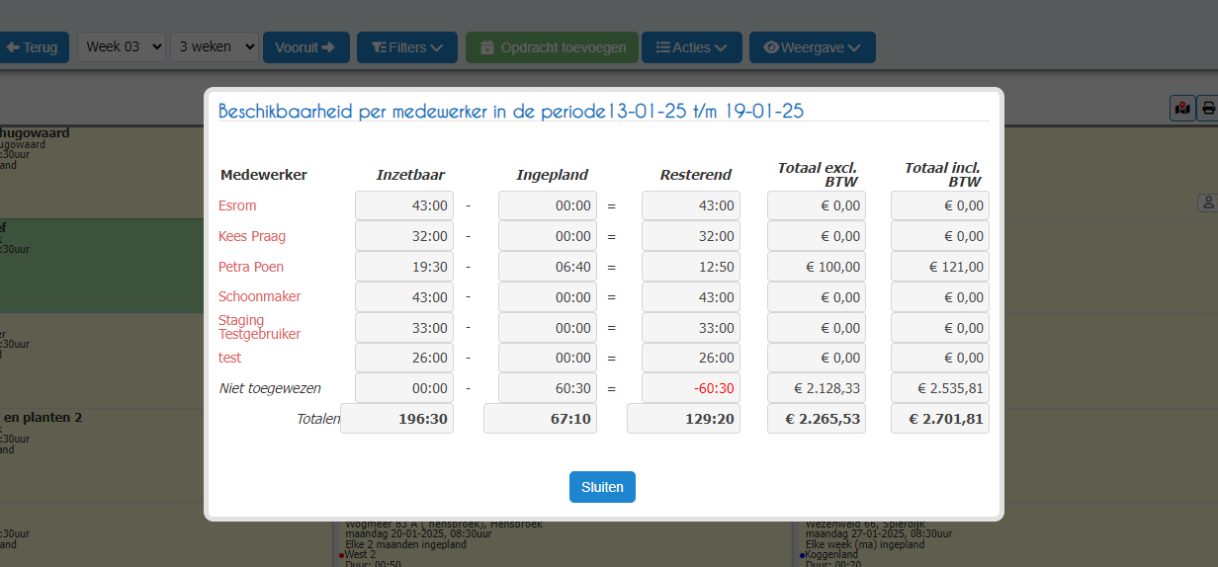The height and width of the screenshot is (567, 1218).
Task: Click the negative Resterend value -60:30
Action: (691, 388)
